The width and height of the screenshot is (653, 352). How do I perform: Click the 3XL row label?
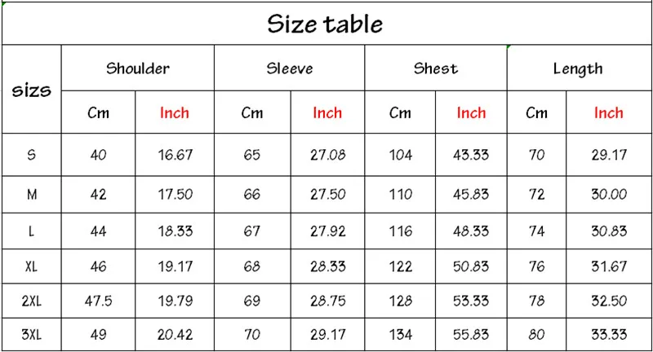32,335
